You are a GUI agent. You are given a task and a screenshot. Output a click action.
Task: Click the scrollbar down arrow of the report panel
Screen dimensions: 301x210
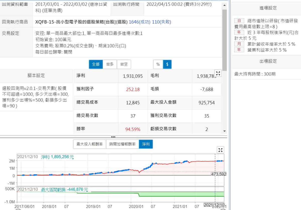(224, 131)
